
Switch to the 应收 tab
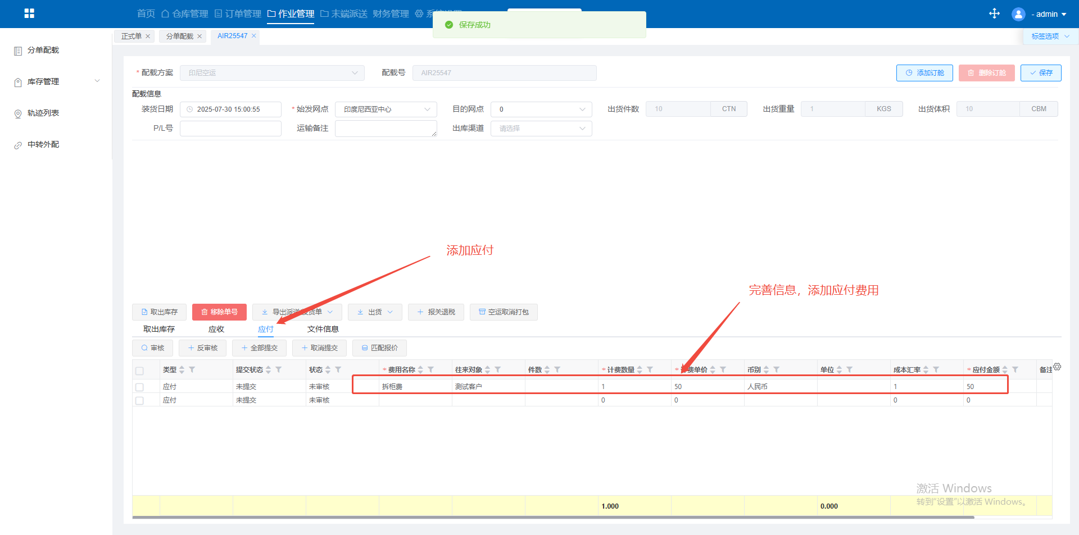[216, 329]
